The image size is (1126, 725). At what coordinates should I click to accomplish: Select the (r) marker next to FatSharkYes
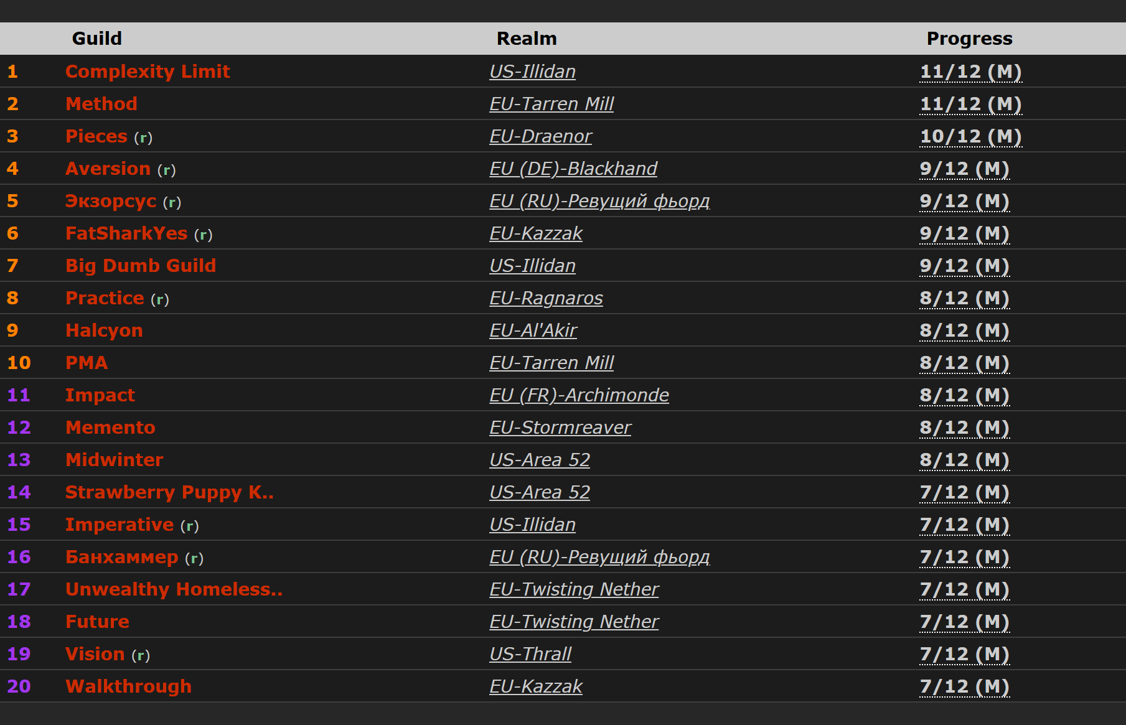(x=204, y=235)
